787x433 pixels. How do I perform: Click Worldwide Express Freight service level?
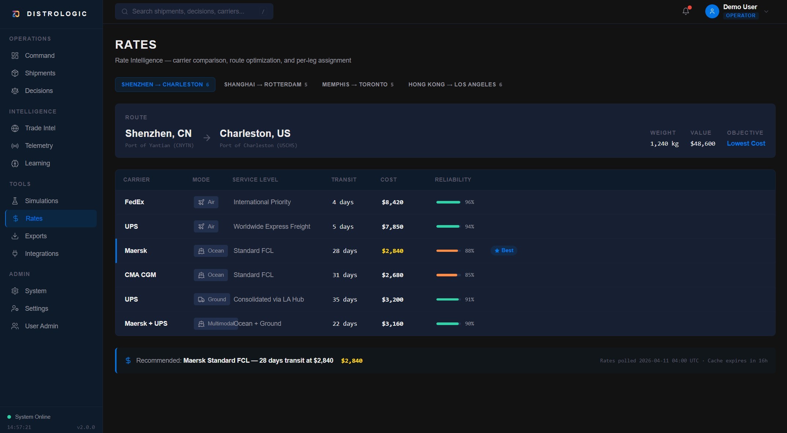pyautogui.click(x=272, y=227)
